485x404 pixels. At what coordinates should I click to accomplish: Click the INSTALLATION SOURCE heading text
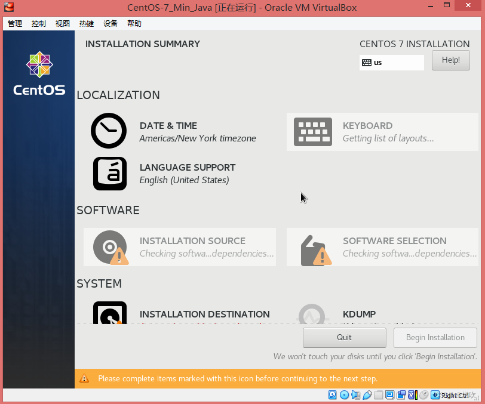point(192,241)
